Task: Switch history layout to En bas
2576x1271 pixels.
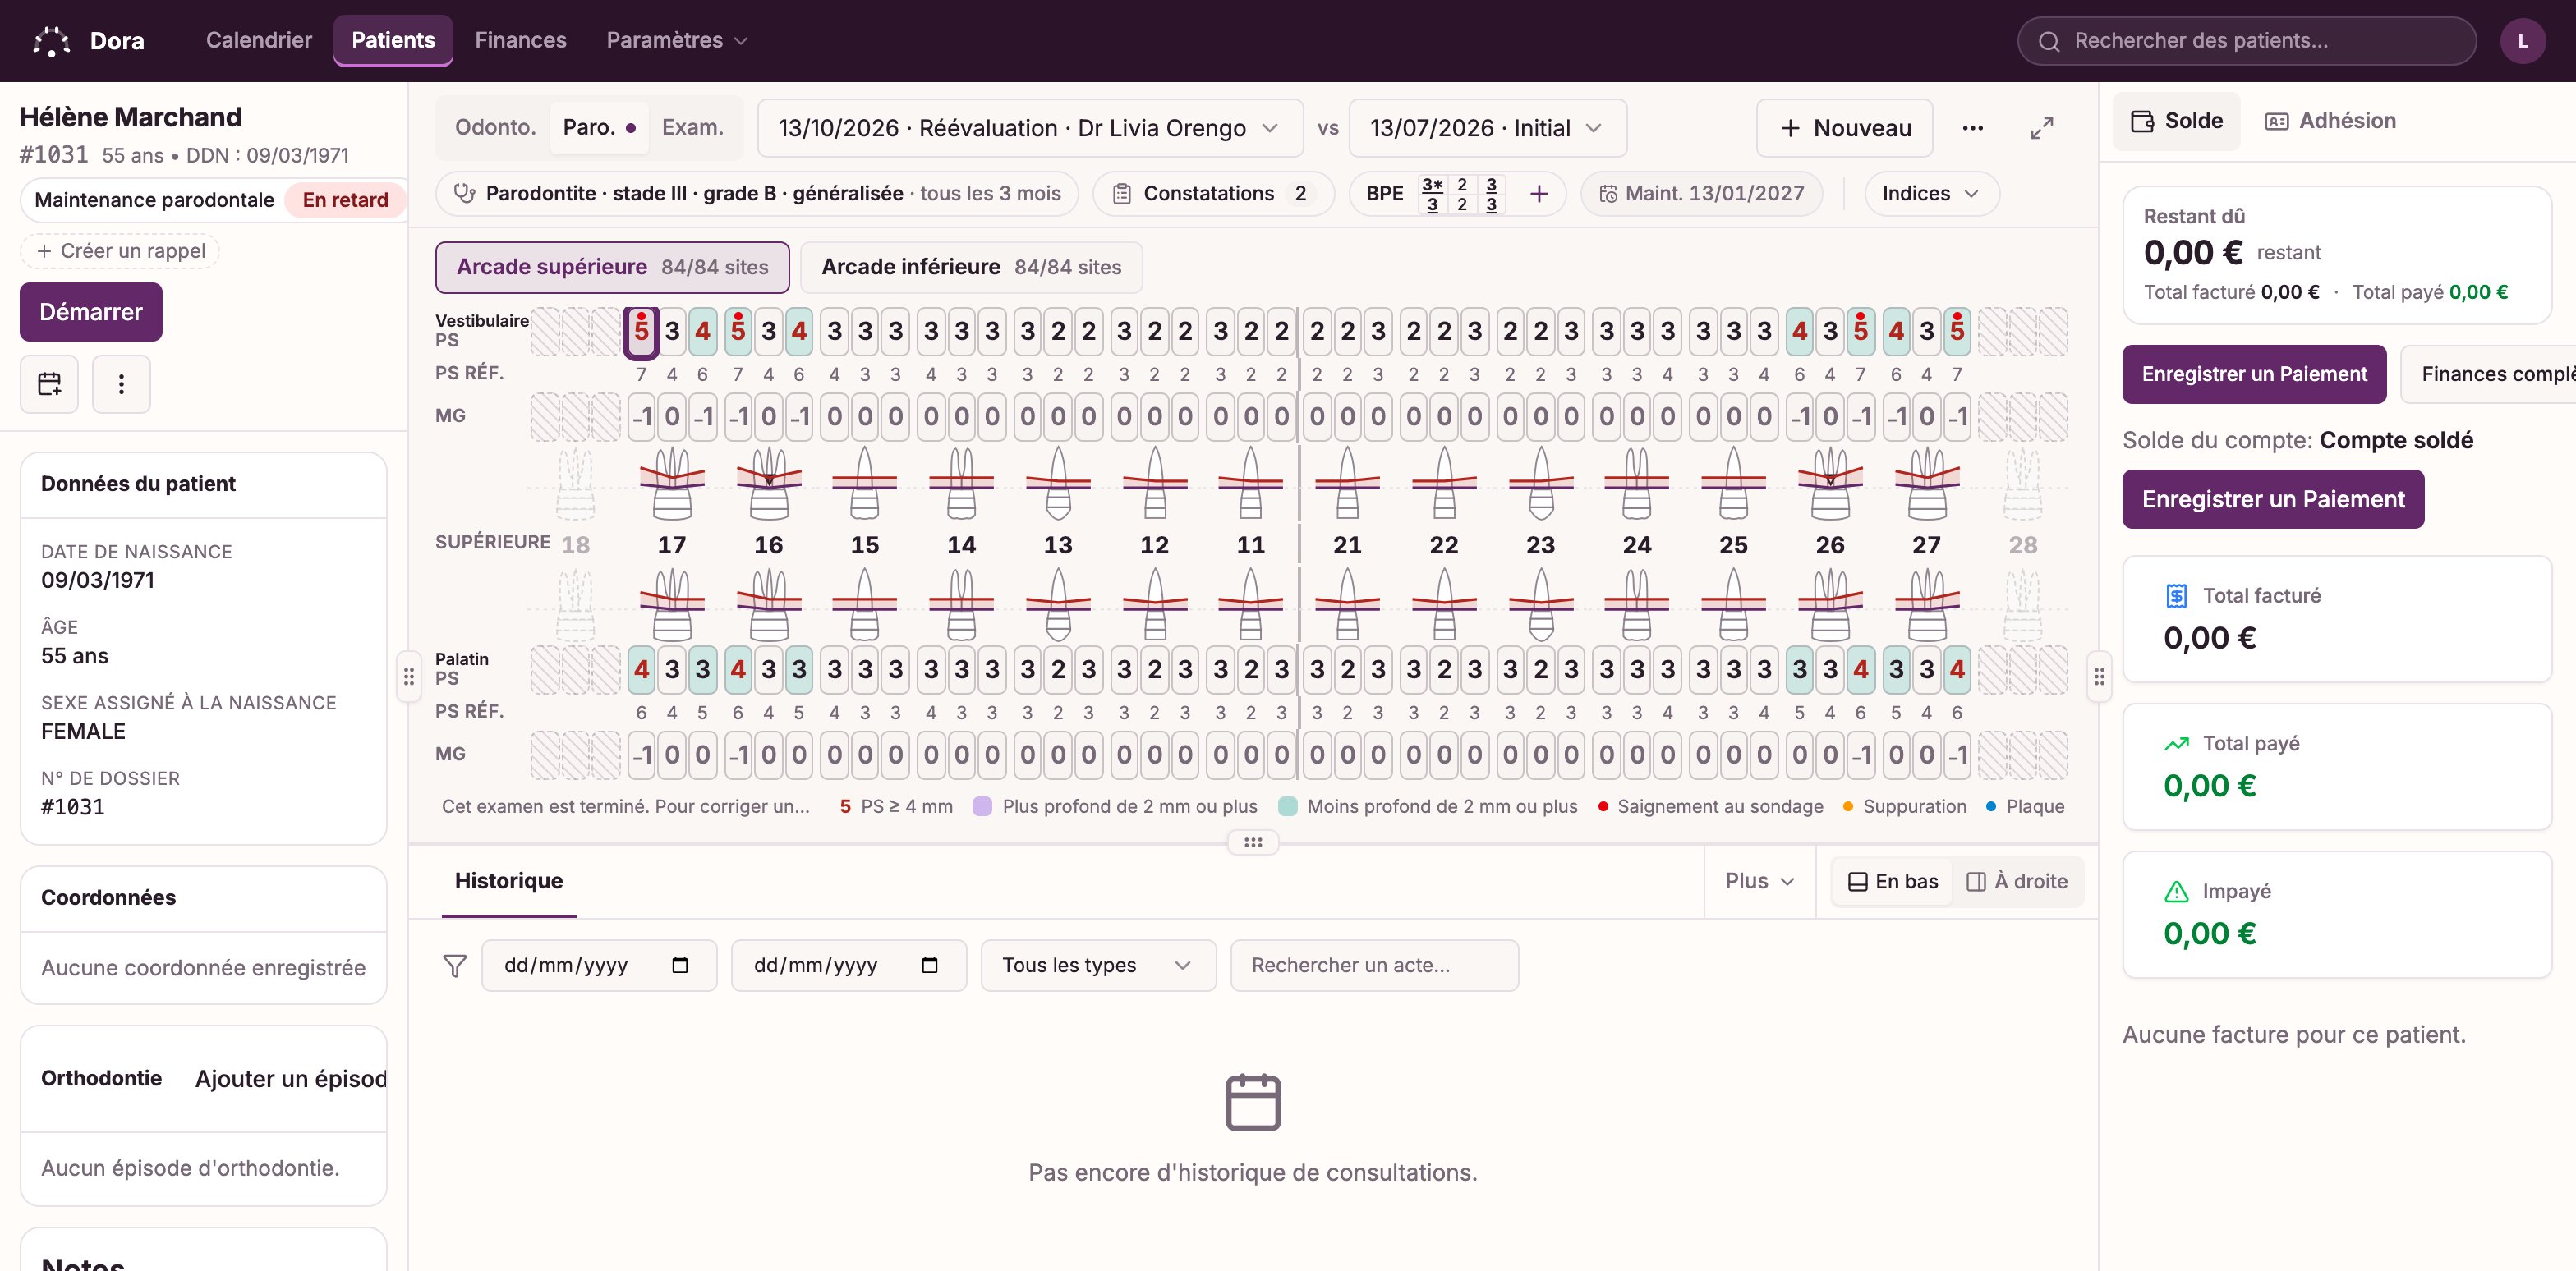Action: (1892, 881)
